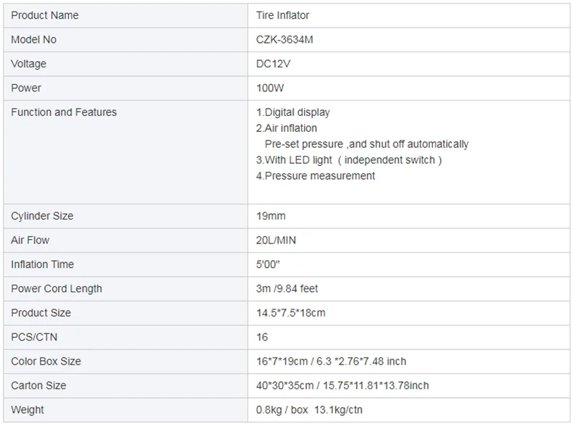572x424 pixels.
Task: Click the 14.5*7.5*18cm product size value
Action: (x=290, y=313)
